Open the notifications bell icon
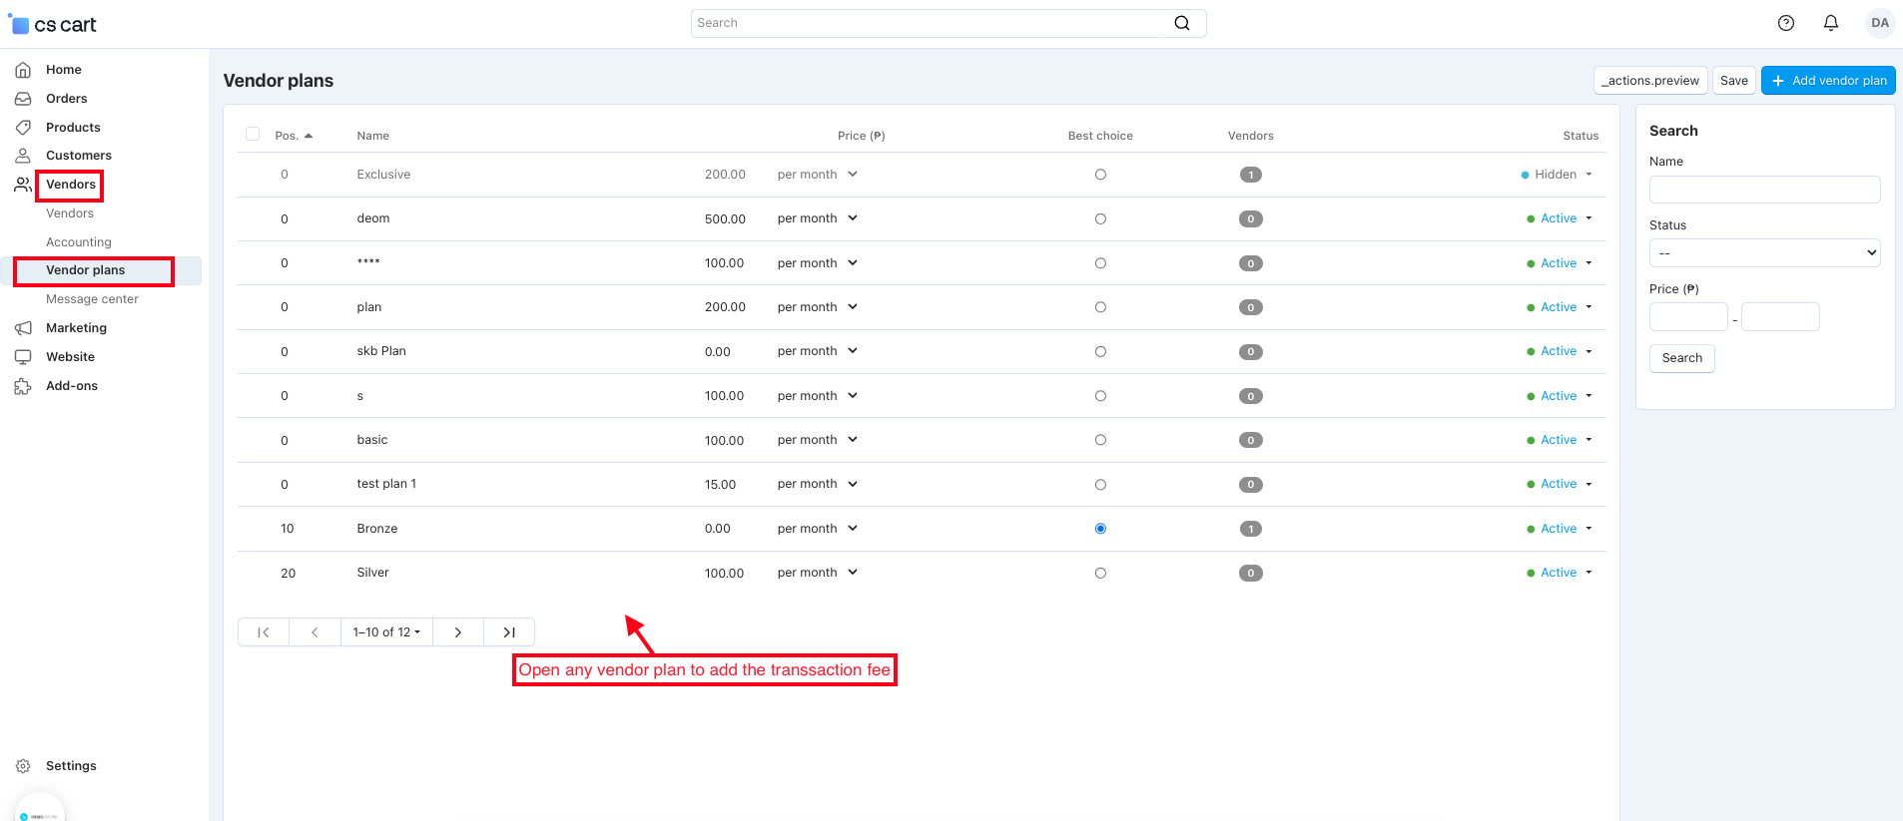The image size is (1903, 821). (1831, 23)
